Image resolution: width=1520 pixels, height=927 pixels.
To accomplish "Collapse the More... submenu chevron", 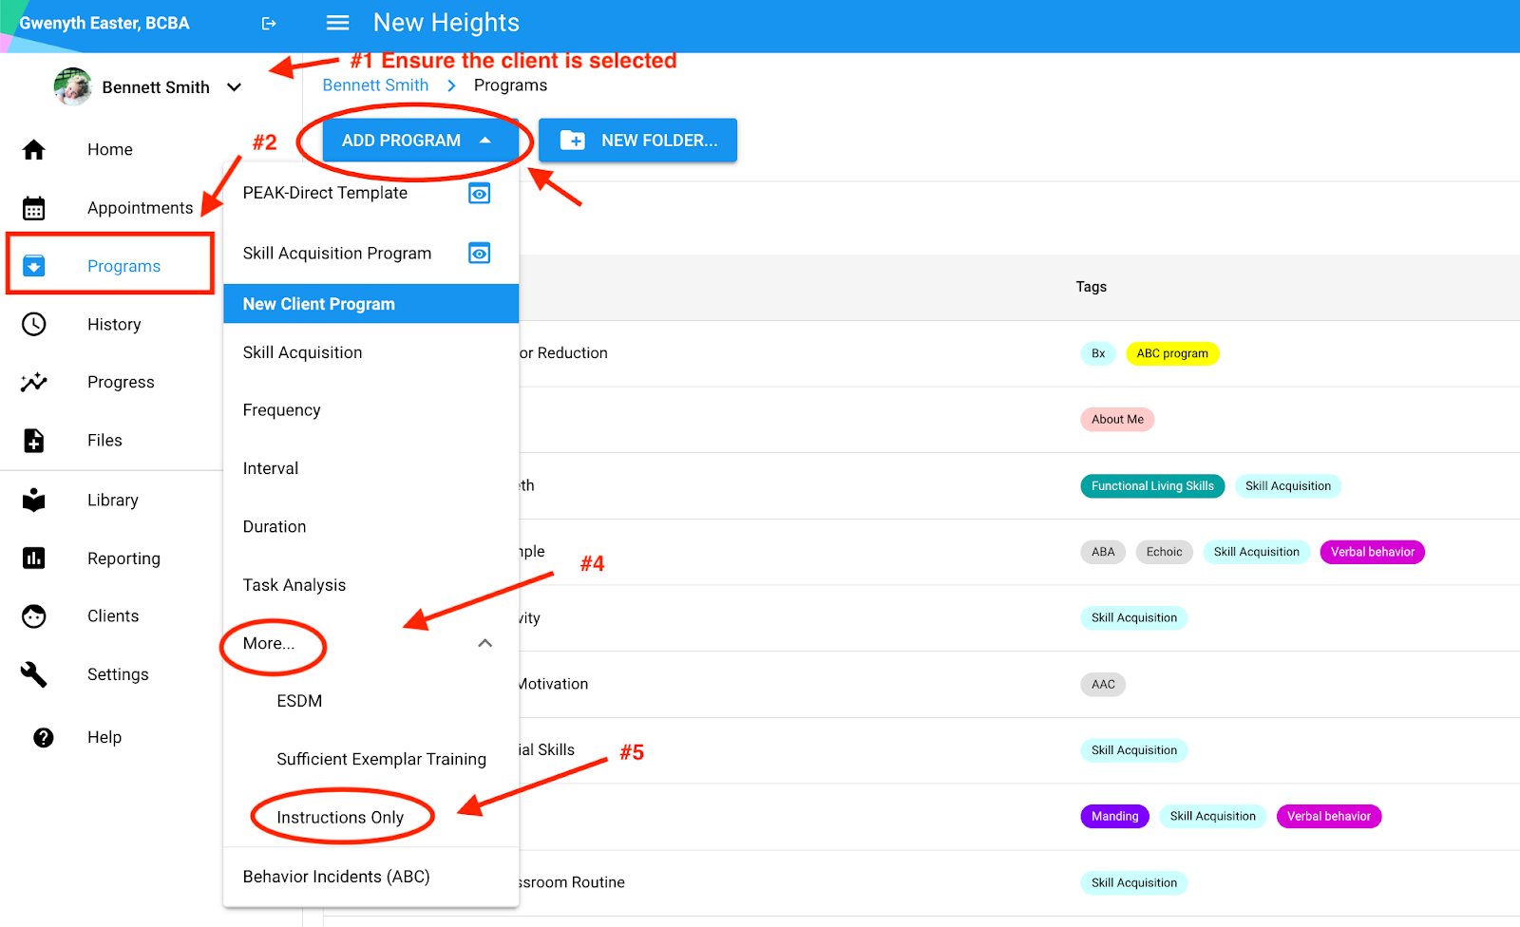I will (484, 644).
